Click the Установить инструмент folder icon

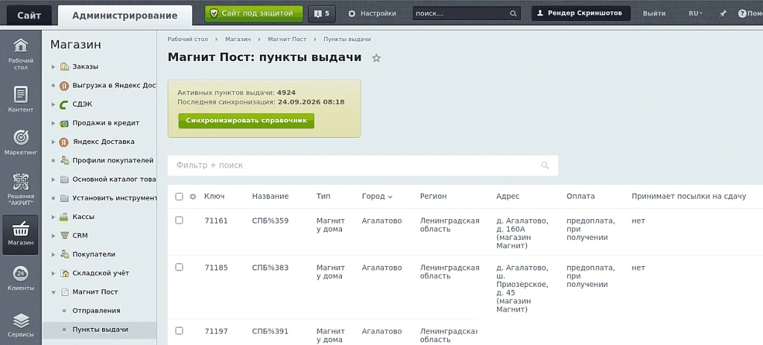coord(64,198)
